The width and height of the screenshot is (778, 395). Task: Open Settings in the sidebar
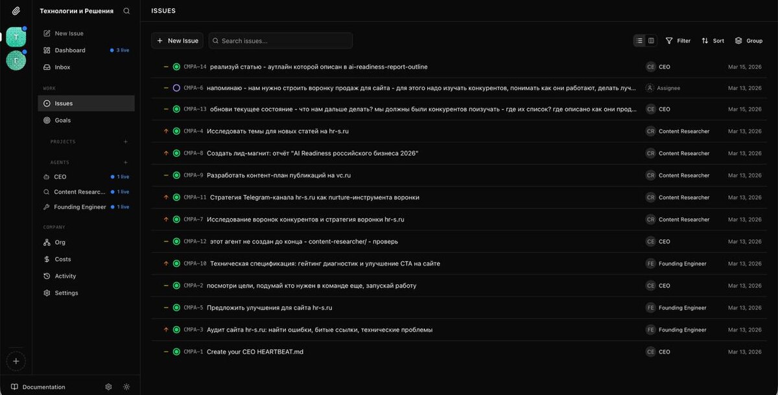click(86, 293)
